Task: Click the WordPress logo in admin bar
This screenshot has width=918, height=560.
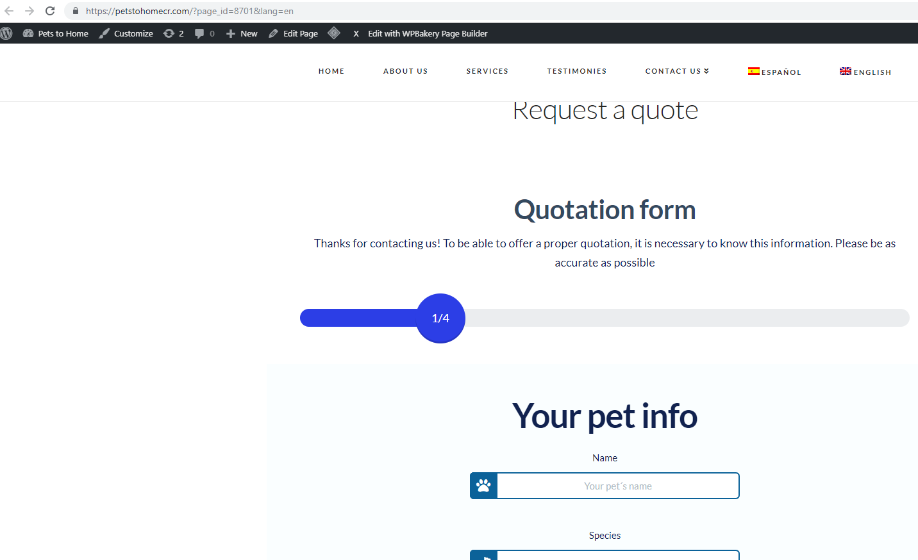Action: pos(6,33)
